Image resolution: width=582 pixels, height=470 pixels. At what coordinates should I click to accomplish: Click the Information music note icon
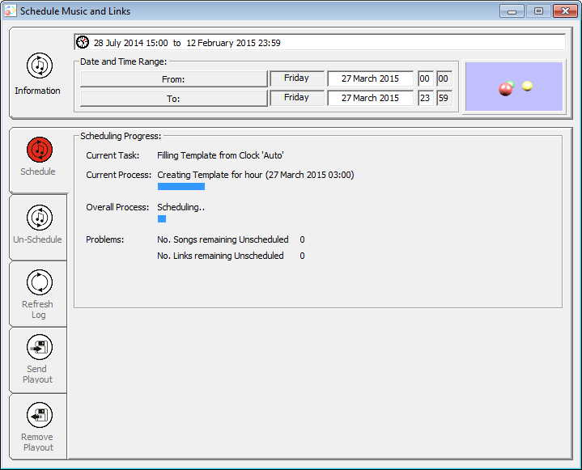click(x=40, y=66)
